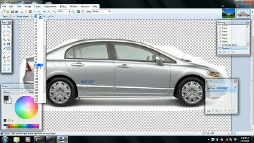Screen dimensions: 254x143
Task: Open the Primary color selector dropdown
Action: [14, 92]
